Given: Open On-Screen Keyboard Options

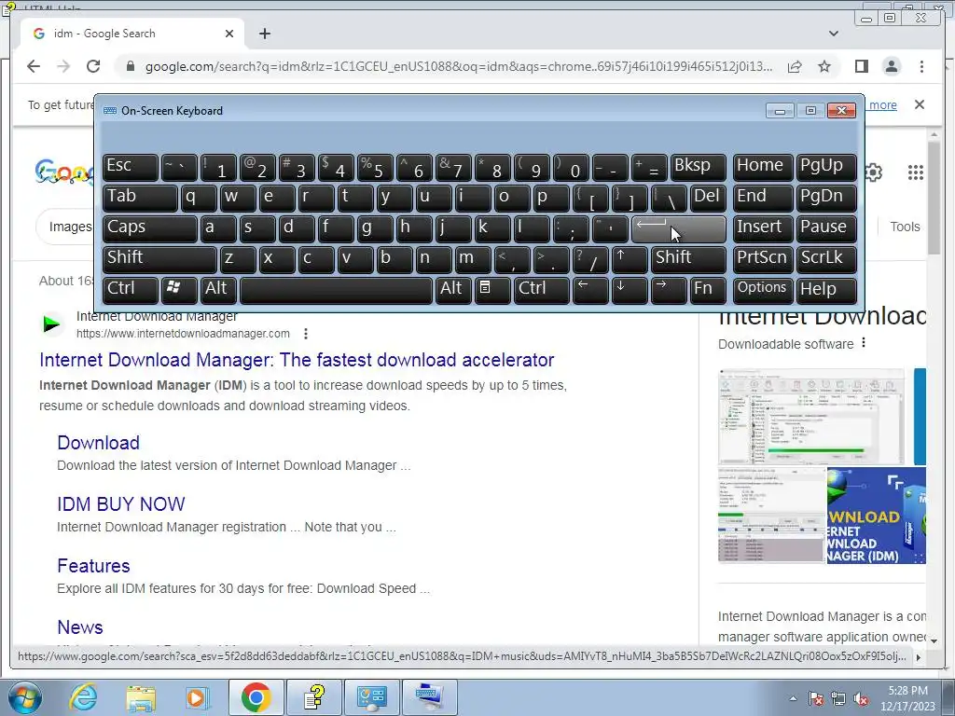Looking at the screenshot, I should [x=763, y=290].
